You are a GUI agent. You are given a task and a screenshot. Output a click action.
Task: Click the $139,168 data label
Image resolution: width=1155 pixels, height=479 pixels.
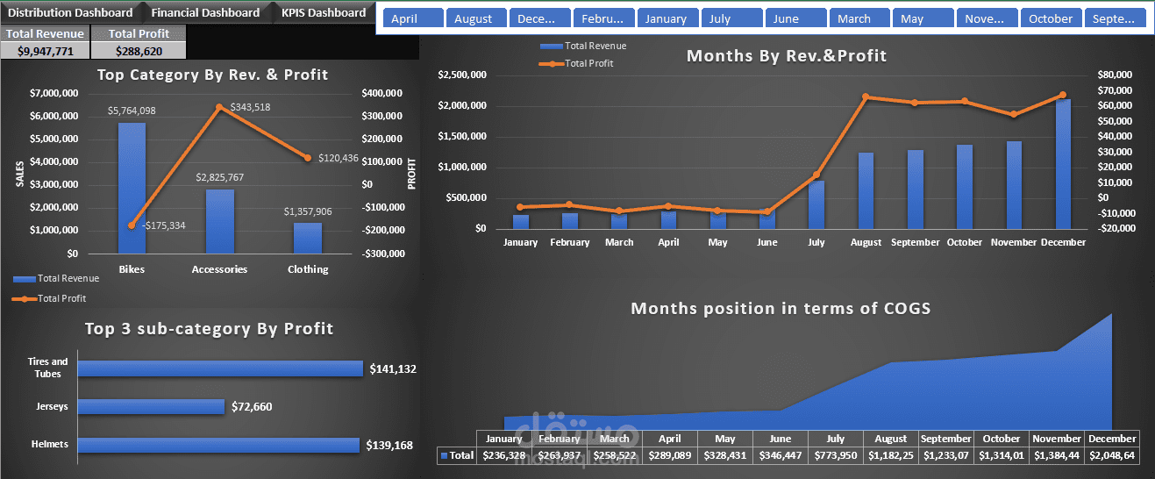point(389,446)
